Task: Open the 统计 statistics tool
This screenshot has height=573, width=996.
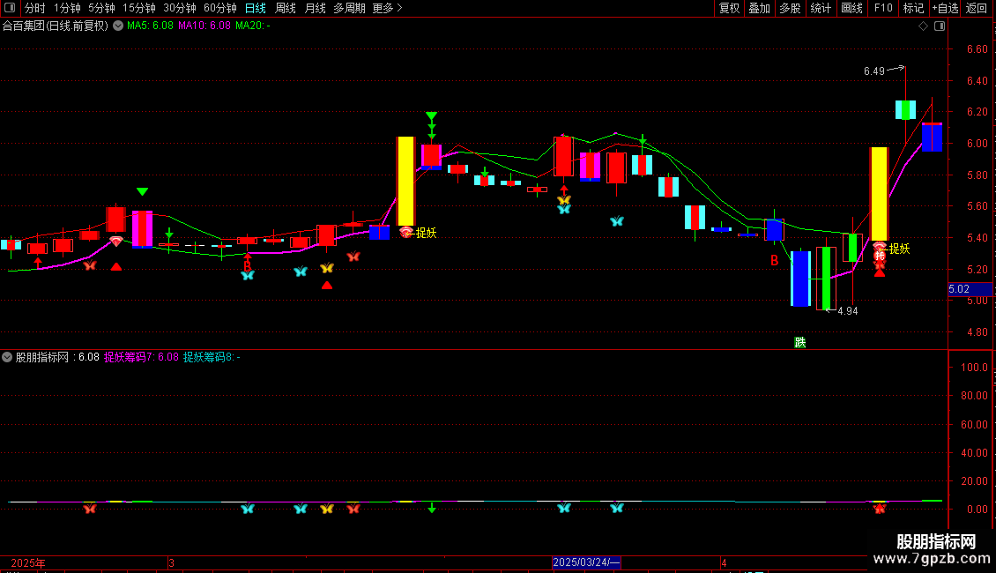Action: coord(821,8)
